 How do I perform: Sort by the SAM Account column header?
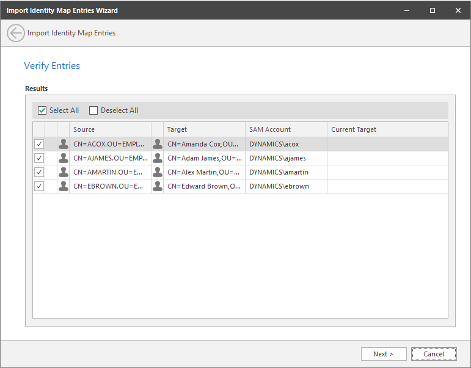285,129
